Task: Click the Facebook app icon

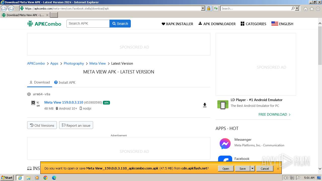Action: (225, 159)
